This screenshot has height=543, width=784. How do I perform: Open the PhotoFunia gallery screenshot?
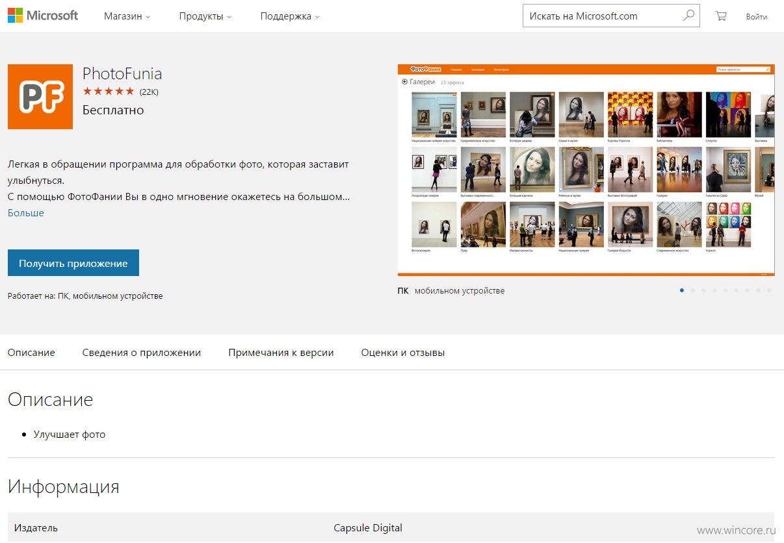pyautogui.click(x=586, y=170)
